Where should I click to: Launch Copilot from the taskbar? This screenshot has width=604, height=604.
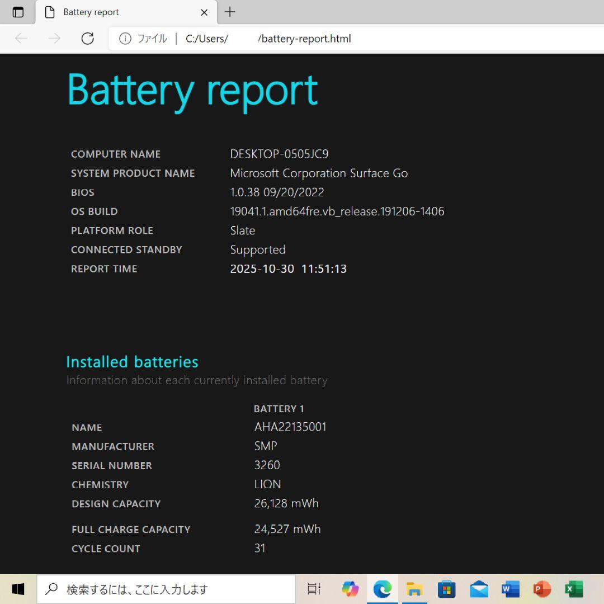click(x=350, y=589)
